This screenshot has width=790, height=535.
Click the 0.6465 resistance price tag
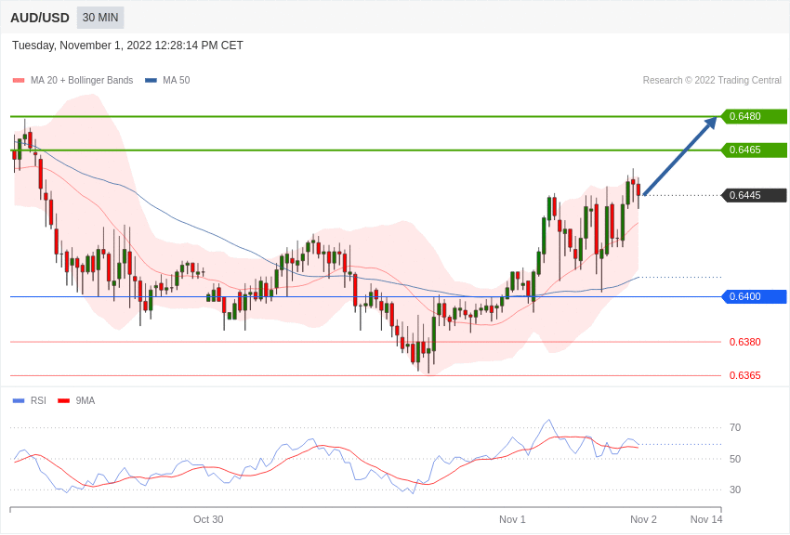[x=755, y=150]
